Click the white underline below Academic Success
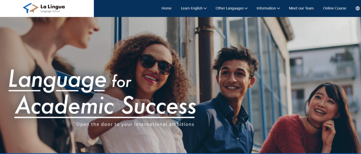Screen dimensions: 361x154 [104, 117]
